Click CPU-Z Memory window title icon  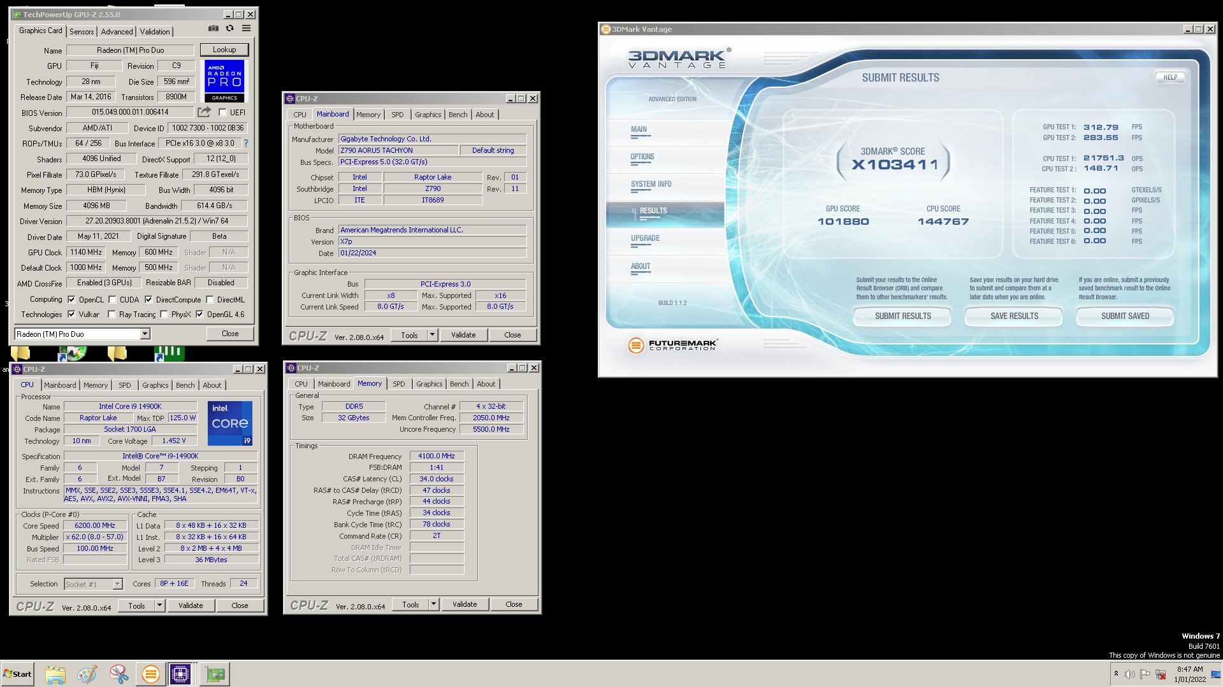tap(291, 368)
